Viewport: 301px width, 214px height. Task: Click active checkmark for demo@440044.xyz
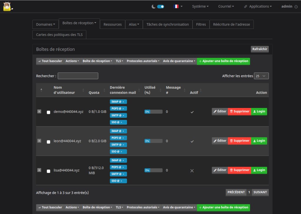pyautogui.click(x=192, y=112)
